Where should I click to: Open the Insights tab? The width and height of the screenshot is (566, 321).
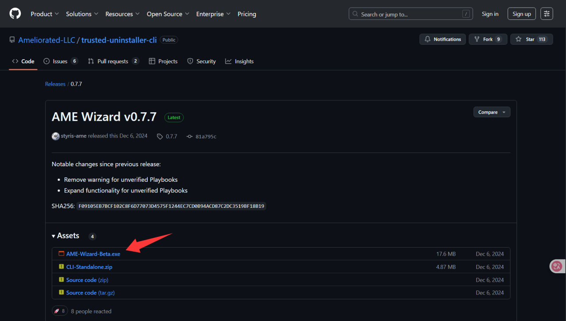pyautogui.click(x=239, y=61)
